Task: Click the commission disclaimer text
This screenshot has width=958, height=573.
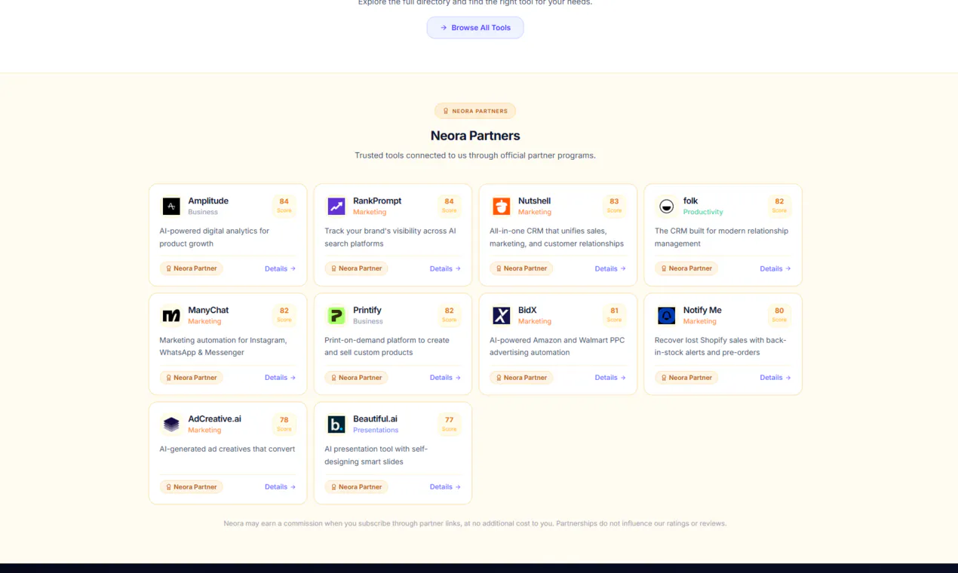Action: 475,523
